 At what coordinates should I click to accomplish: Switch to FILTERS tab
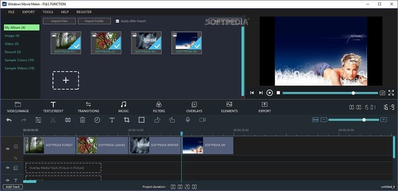[x=159, y=107]
